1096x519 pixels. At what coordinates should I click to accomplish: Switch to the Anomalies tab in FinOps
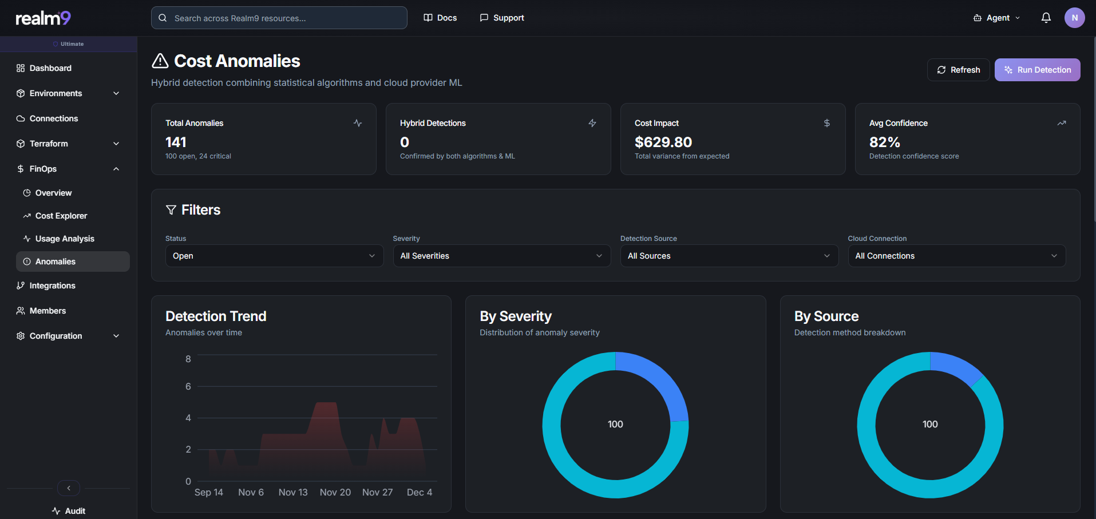(56, 261)
